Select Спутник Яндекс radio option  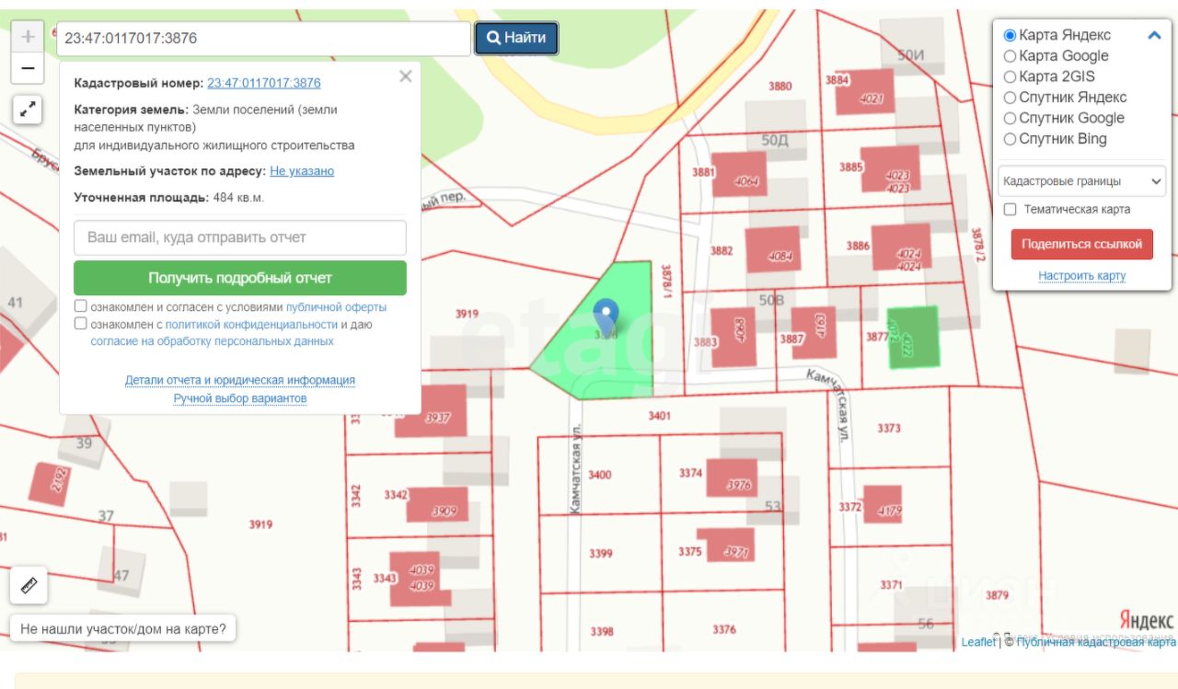[x=1010, y=98]
